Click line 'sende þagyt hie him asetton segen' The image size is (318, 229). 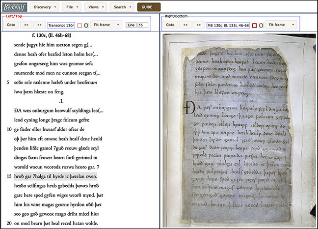coord(53,45)
